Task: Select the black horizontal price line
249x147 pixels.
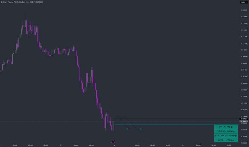Action: pos(177,119)
